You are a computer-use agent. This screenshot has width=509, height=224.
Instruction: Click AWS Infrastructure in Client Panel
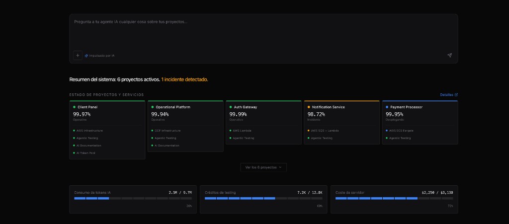(x=89, y=131)
